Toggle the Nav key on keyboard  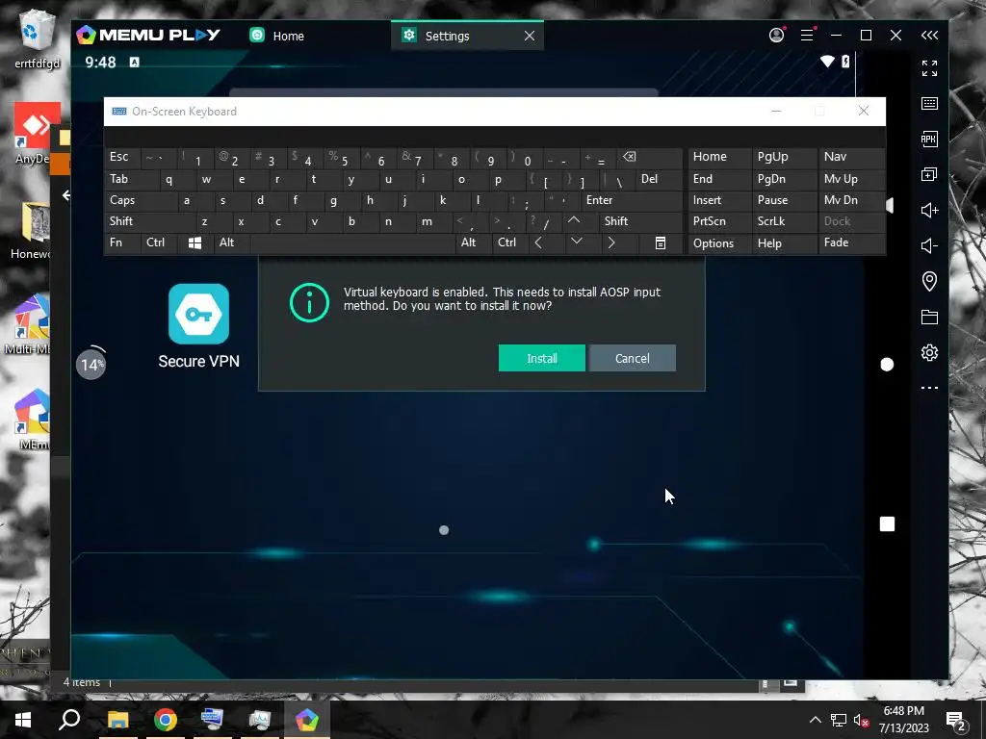[851, 157]
